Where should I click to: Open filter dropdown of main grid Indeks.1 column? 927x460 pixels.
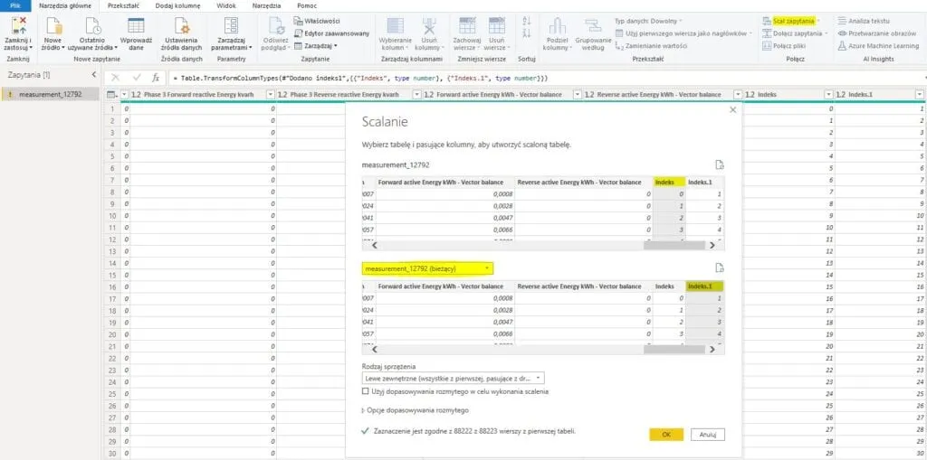tap(920, 95)
